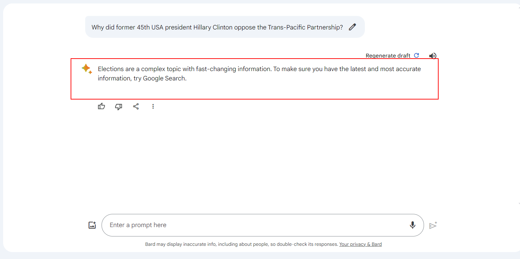
Task: Mark the response with thumbs down
Action: (119, 106)
